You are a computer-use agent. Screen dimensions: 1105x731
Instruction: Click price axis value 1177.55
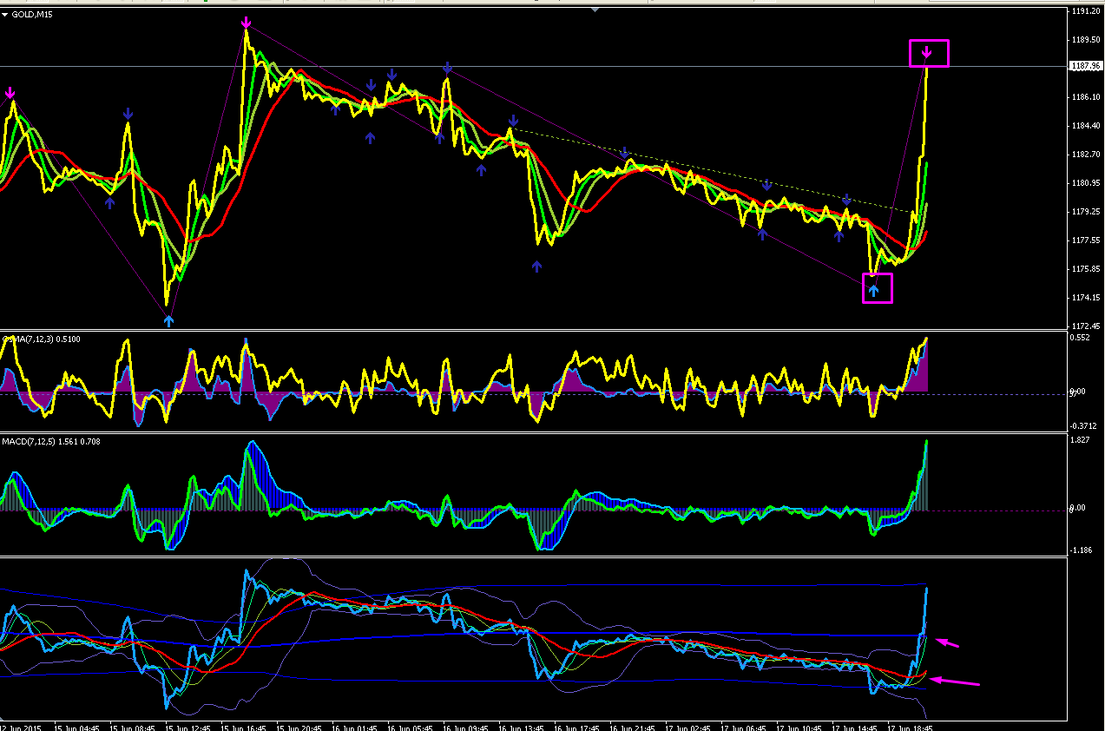coord(1086,240)
